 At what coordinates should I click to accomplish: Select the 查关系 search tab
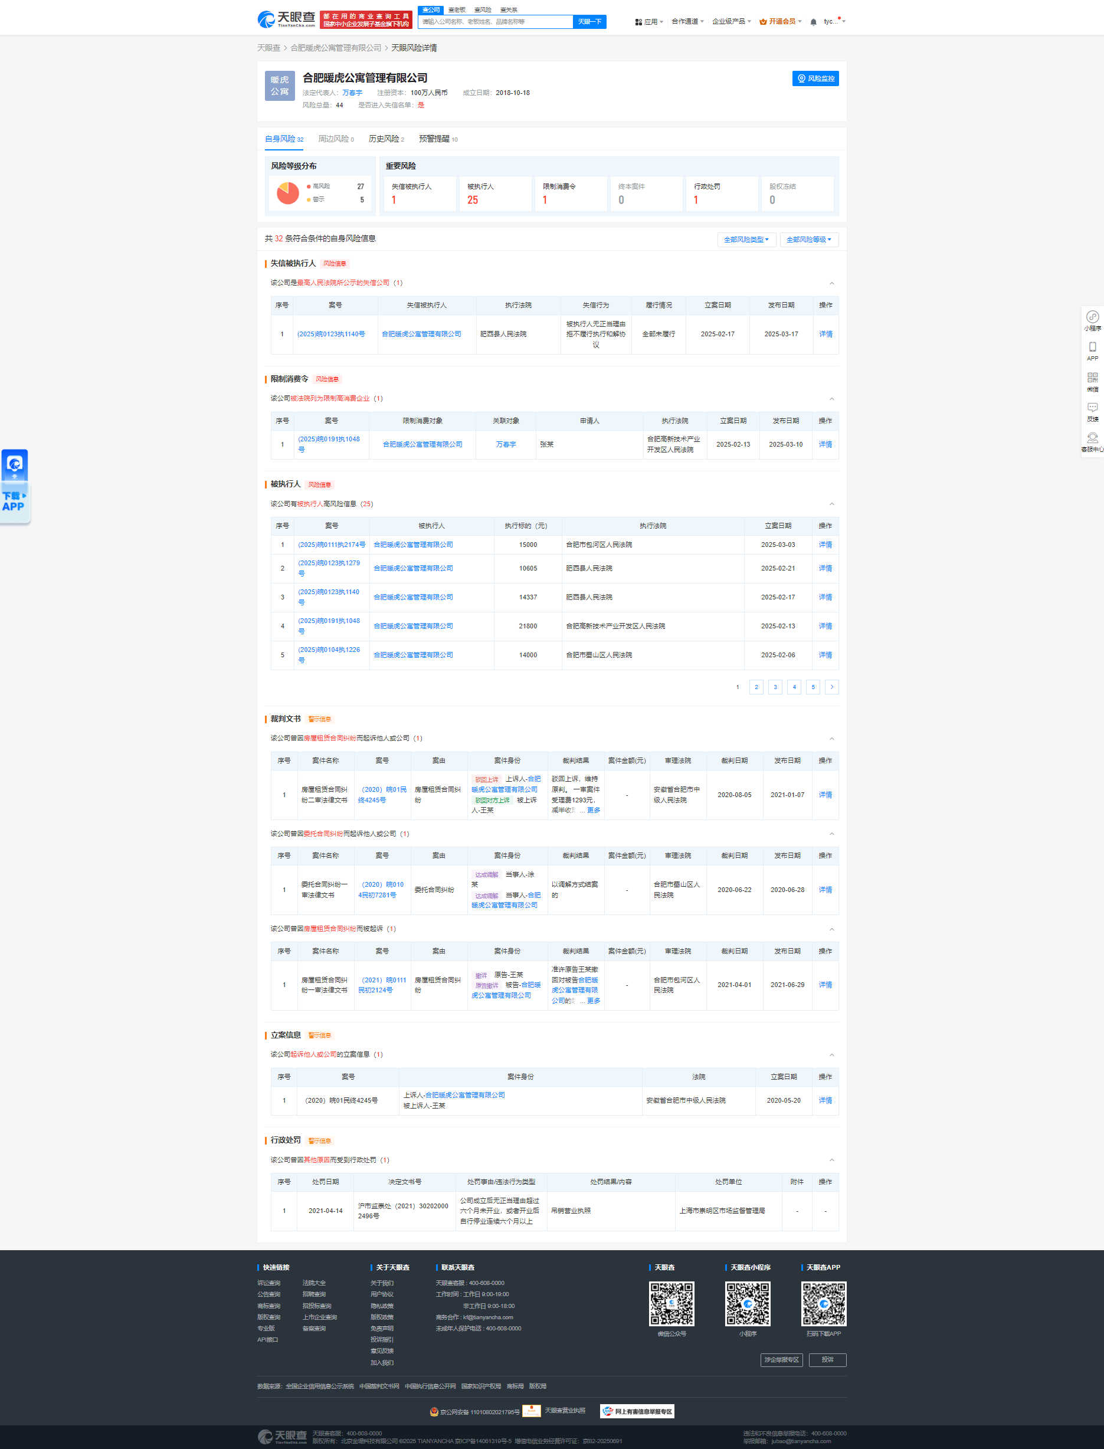[x=509, y=9]
